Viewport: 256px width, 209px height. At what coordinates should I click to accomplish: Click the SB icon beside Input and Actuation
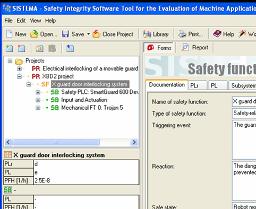pyautogui.click(x=55, y=100)
